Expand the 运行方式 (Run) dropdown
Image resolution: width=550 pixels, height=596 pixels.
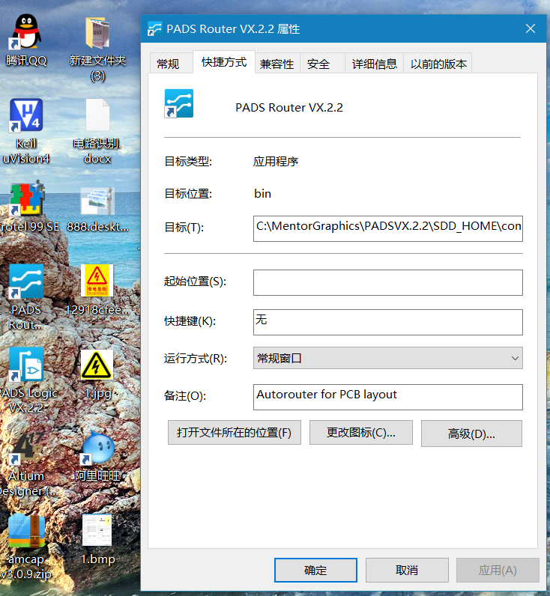[387, 359]
